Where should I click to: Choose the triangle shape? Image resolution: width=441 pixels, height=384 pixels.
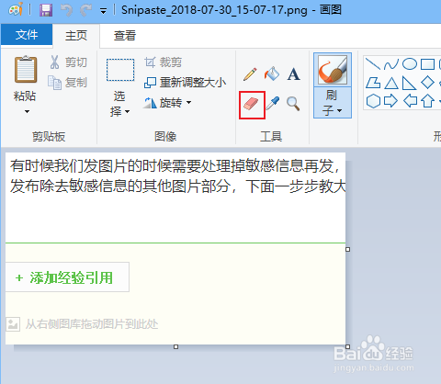[391, 83]
